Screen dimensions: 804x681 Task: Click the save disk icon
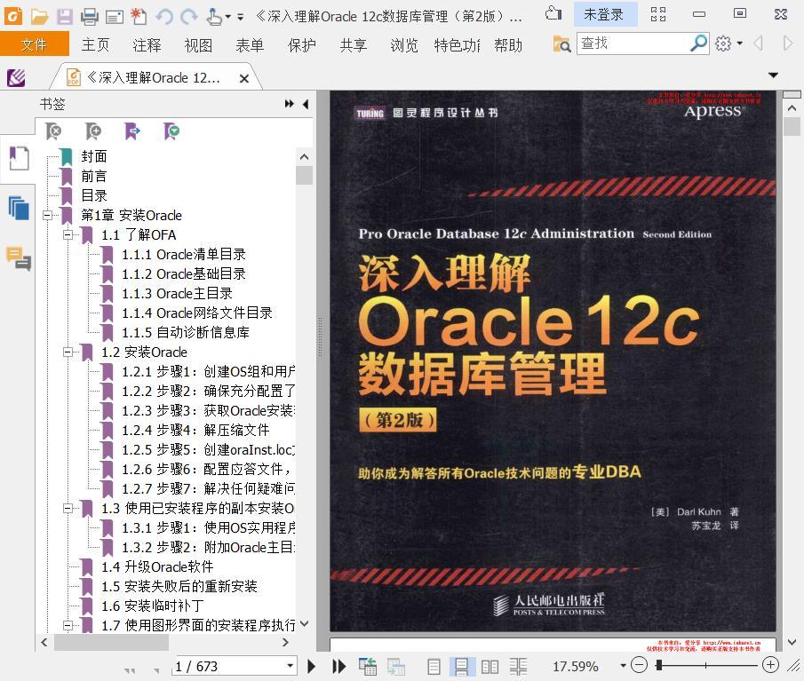point(65,16)
